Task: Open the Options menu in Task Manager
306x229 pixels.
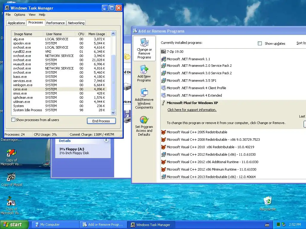Action: point(19,15)
